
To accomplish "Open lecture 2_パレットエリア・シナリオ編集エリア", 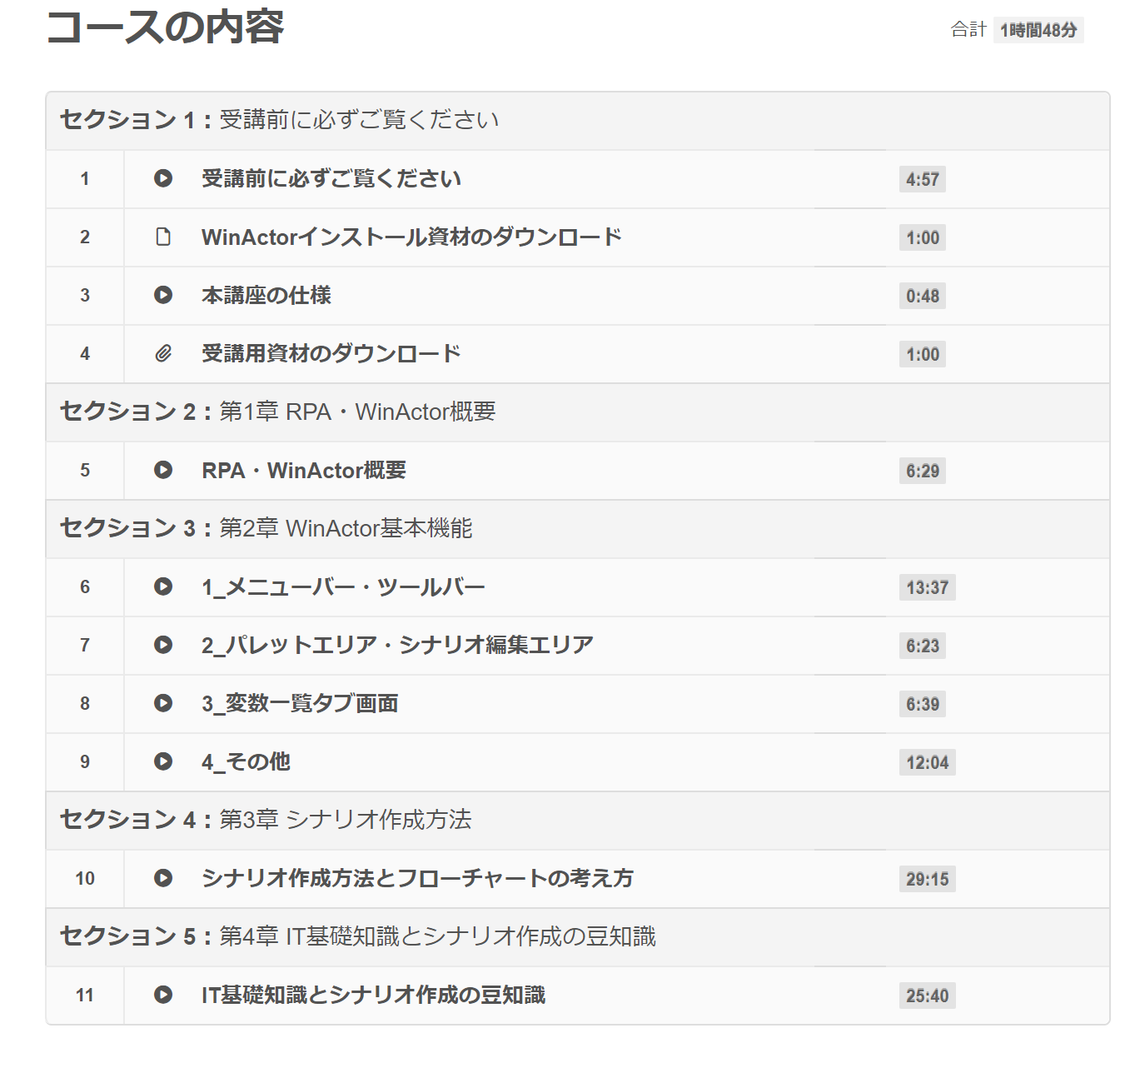I will pyautogui.click(x=397, y=645).
